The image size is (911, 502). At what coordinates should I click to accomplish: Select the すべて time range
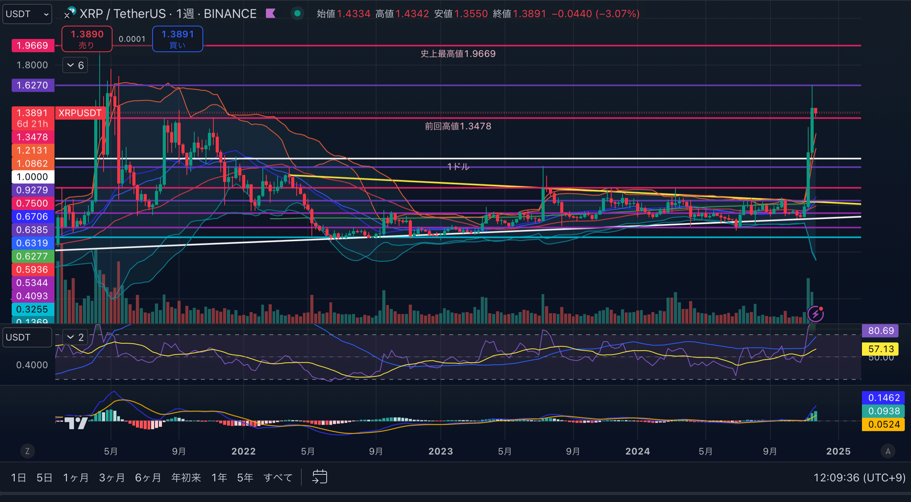tap(278, 477)
